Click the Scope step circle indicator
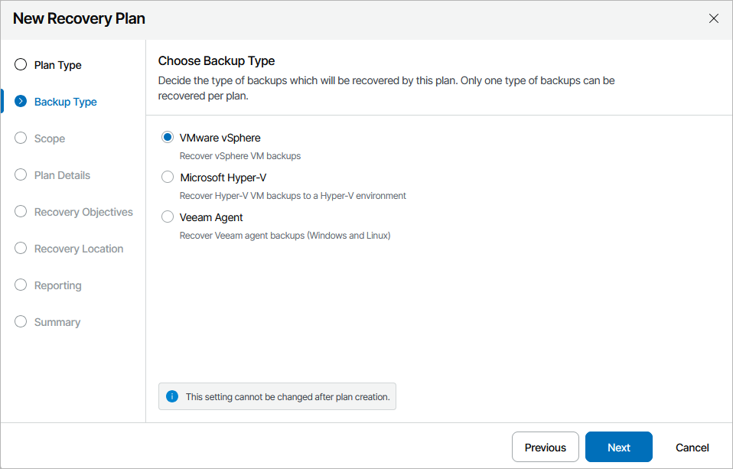The width and height of the screenshot is (733, 469). [x=20, y=138]
